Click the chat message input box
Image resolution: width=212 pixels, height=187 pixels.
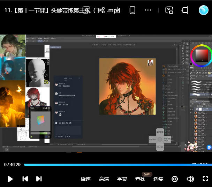coord(68,130)
